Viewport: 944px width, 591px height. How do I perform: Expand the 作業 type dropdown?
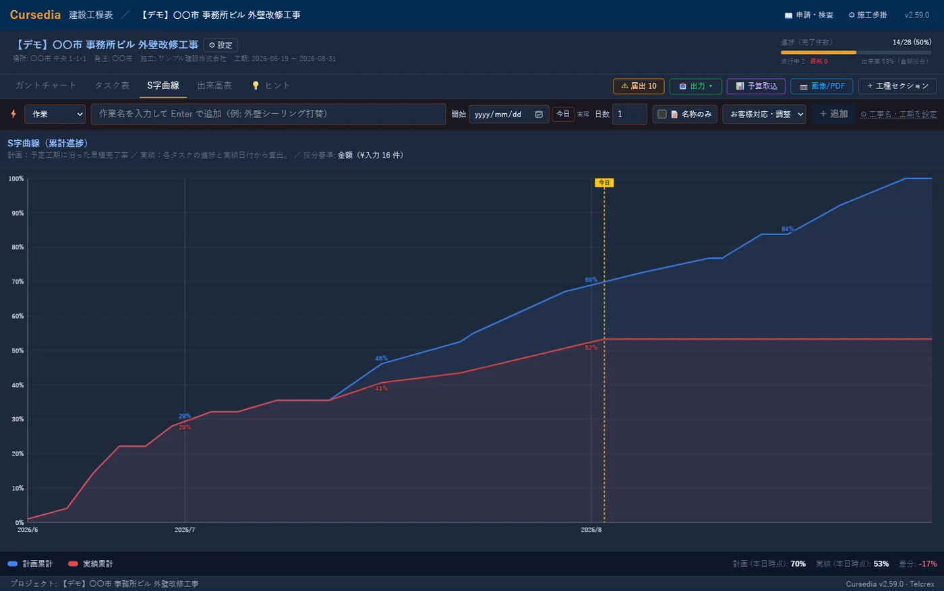(55, 115)
